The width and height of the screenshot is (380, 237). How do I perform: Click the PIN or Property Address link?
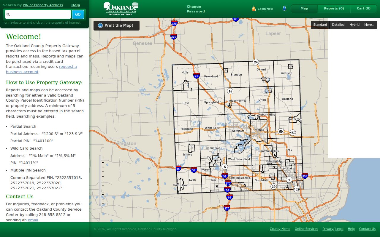43,5
